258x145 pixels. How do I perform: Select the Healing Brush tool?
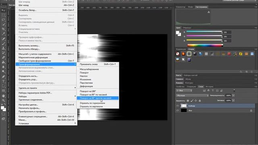point(3,39)
